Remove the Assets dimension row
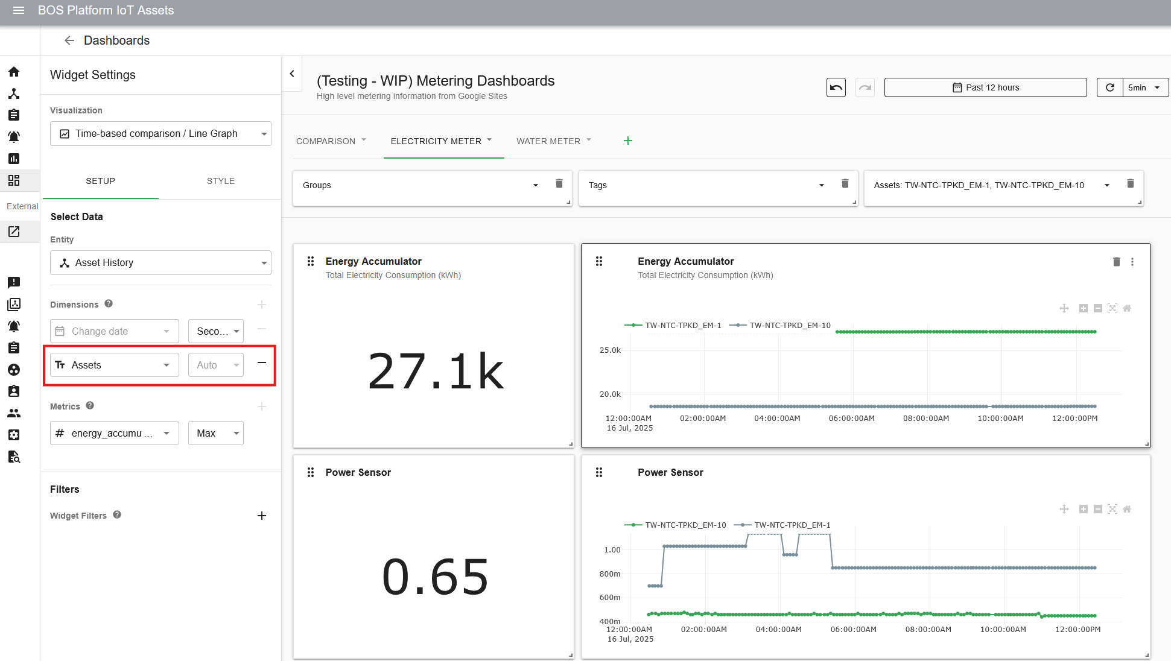This screenshot has width=1171, height=661. 262,363
